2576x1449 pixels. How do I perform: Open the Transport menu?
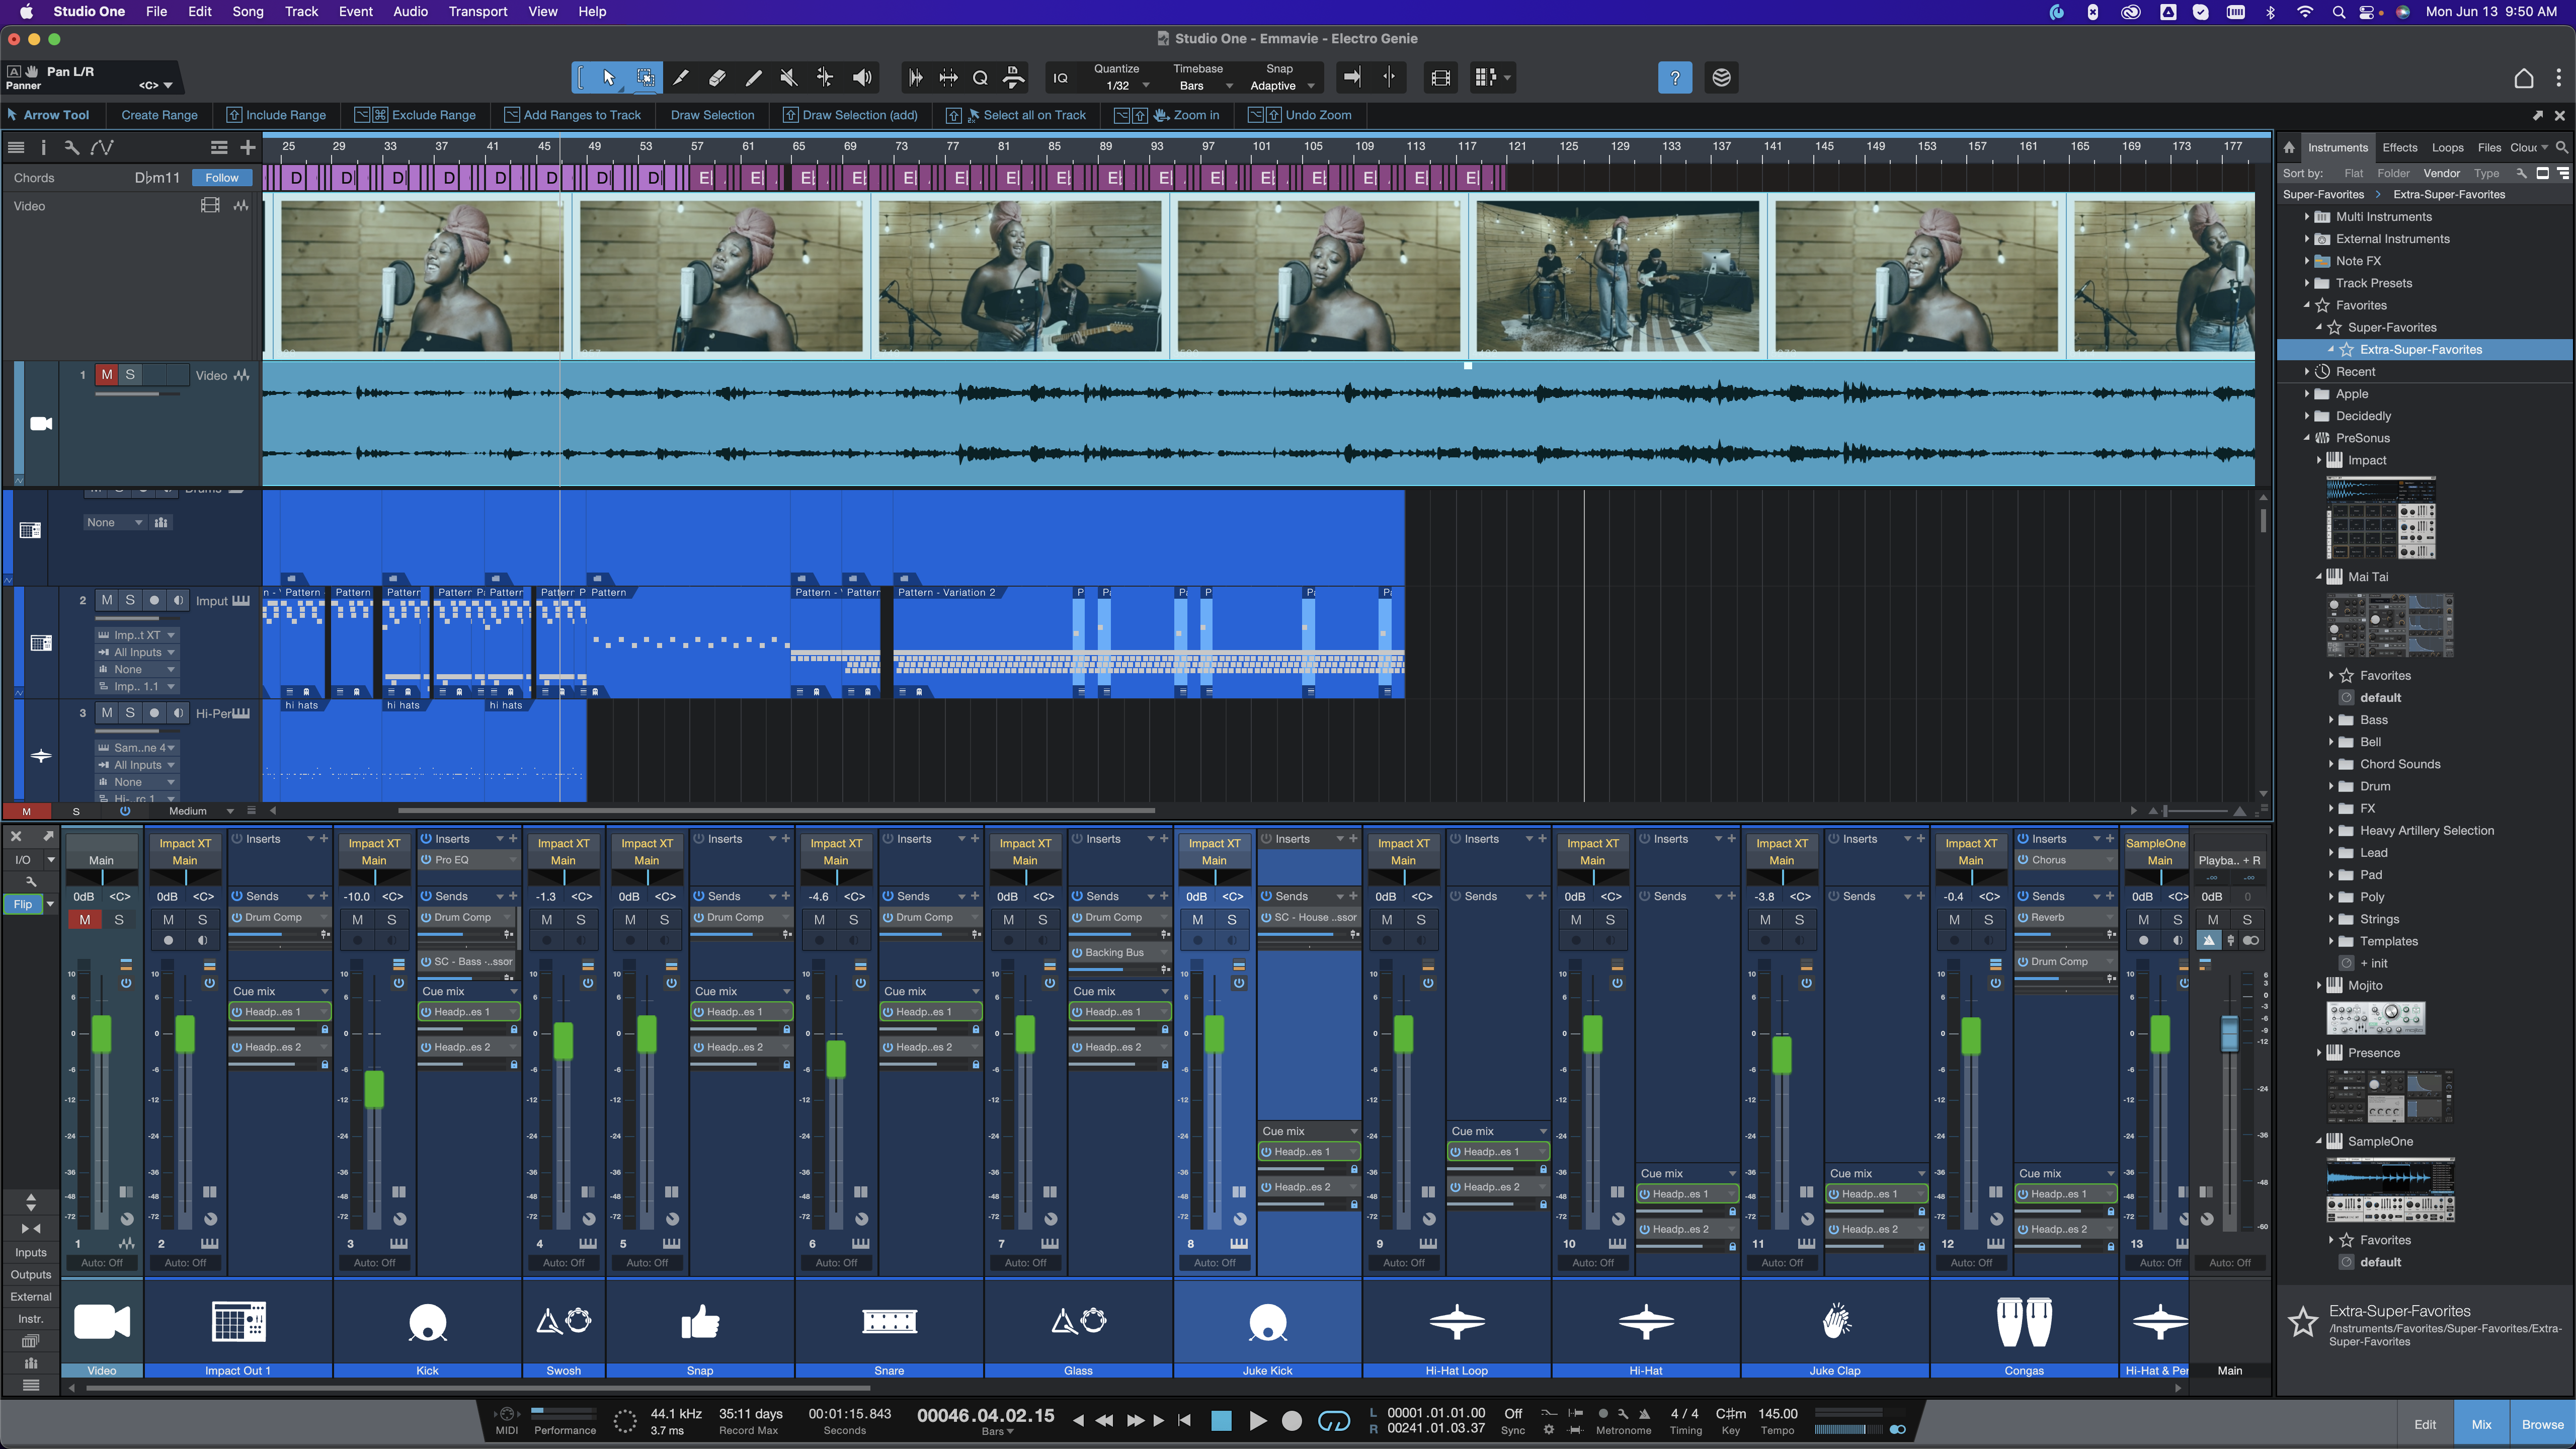tap(477, 12)
